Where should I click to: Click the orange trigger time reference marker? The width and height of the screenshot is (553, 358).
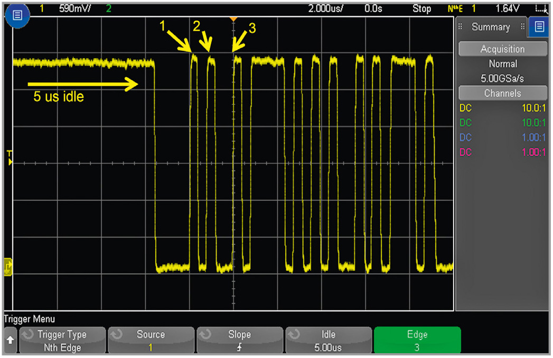pyautogui.click(x=233, y=20)
